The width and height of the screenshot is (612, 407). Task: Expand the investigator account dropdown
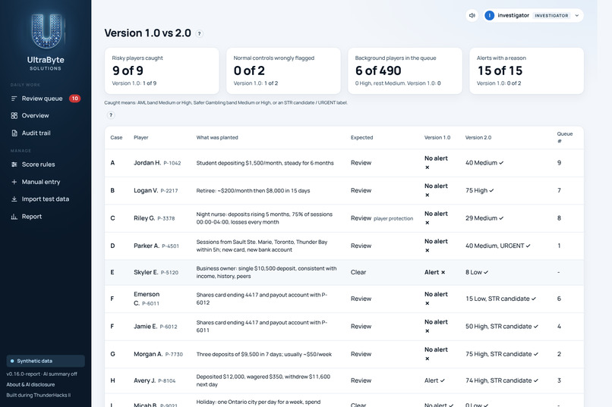coord(576,16)
